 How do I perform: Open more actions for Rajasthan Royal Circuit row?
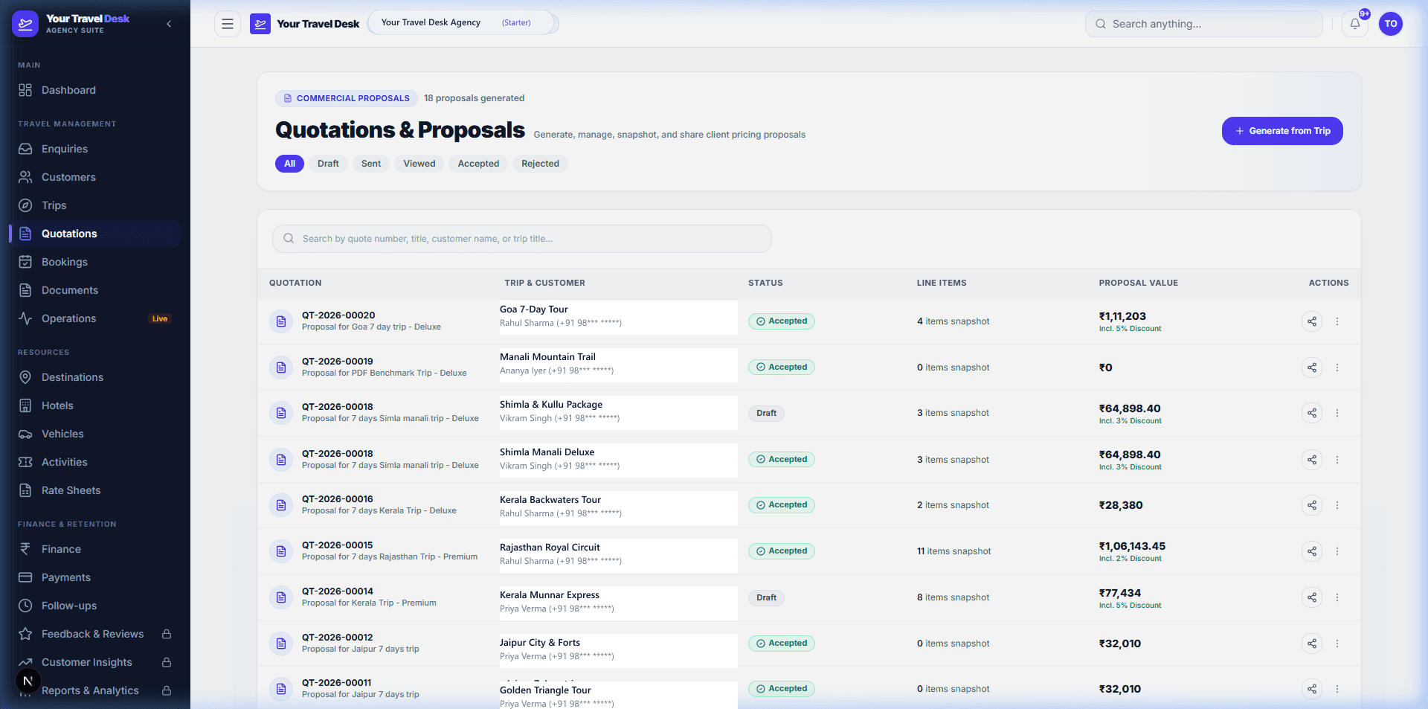(1337, 551)
